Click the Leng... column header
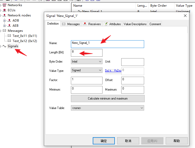 tap(142, 6)
